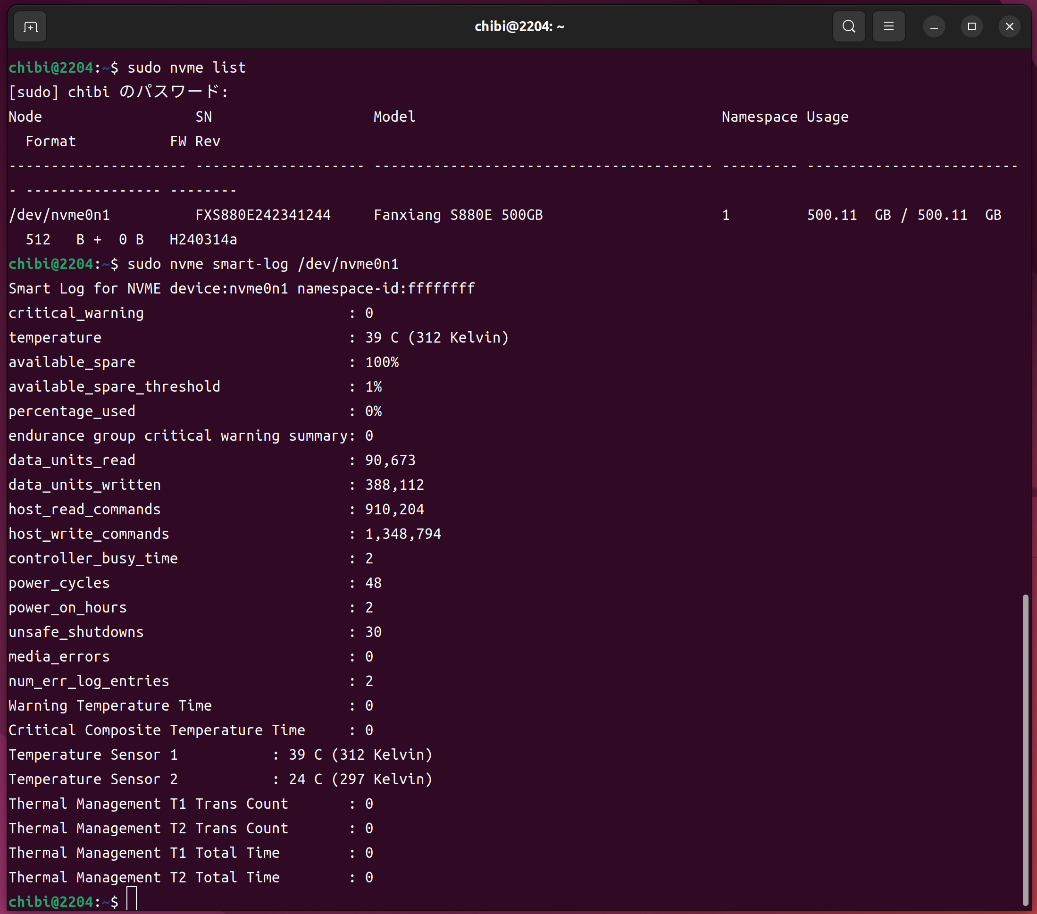Click the firmware revision H240314a
The width and height of the screenshot is (1037, 914).
pos(203,240)
